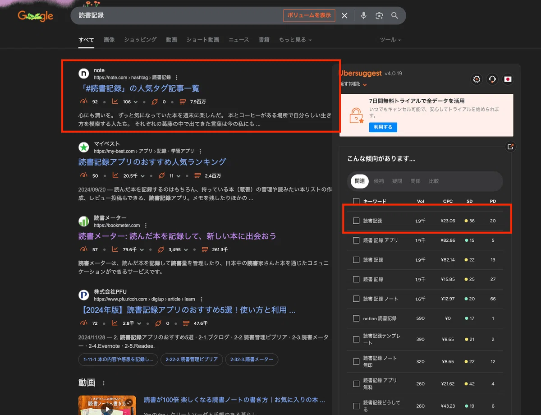Click the domain score gauge icon showing 92
Image resolution: width=541 pixels, height=415 pixels.
84,101
